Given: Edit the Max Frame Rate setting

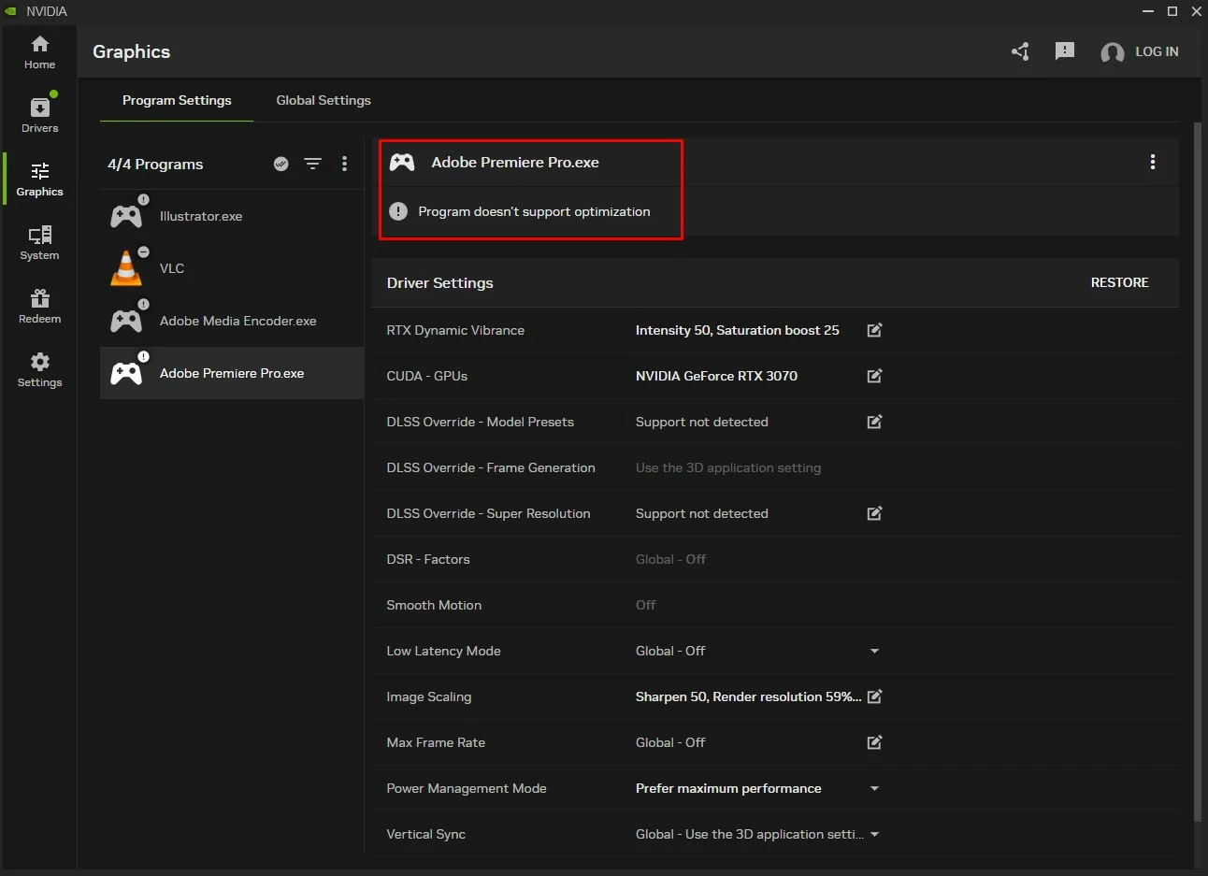Looking at the screenshot, I should pos(874,742).
